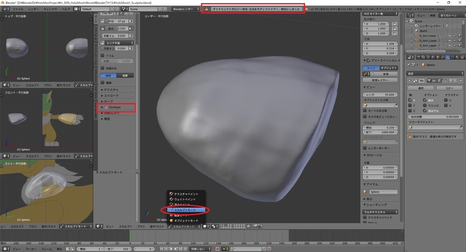Adjust the 自動スム slider
Viewport: 466px width, 252px height.
pyautogui.click(x=114, y=36)
